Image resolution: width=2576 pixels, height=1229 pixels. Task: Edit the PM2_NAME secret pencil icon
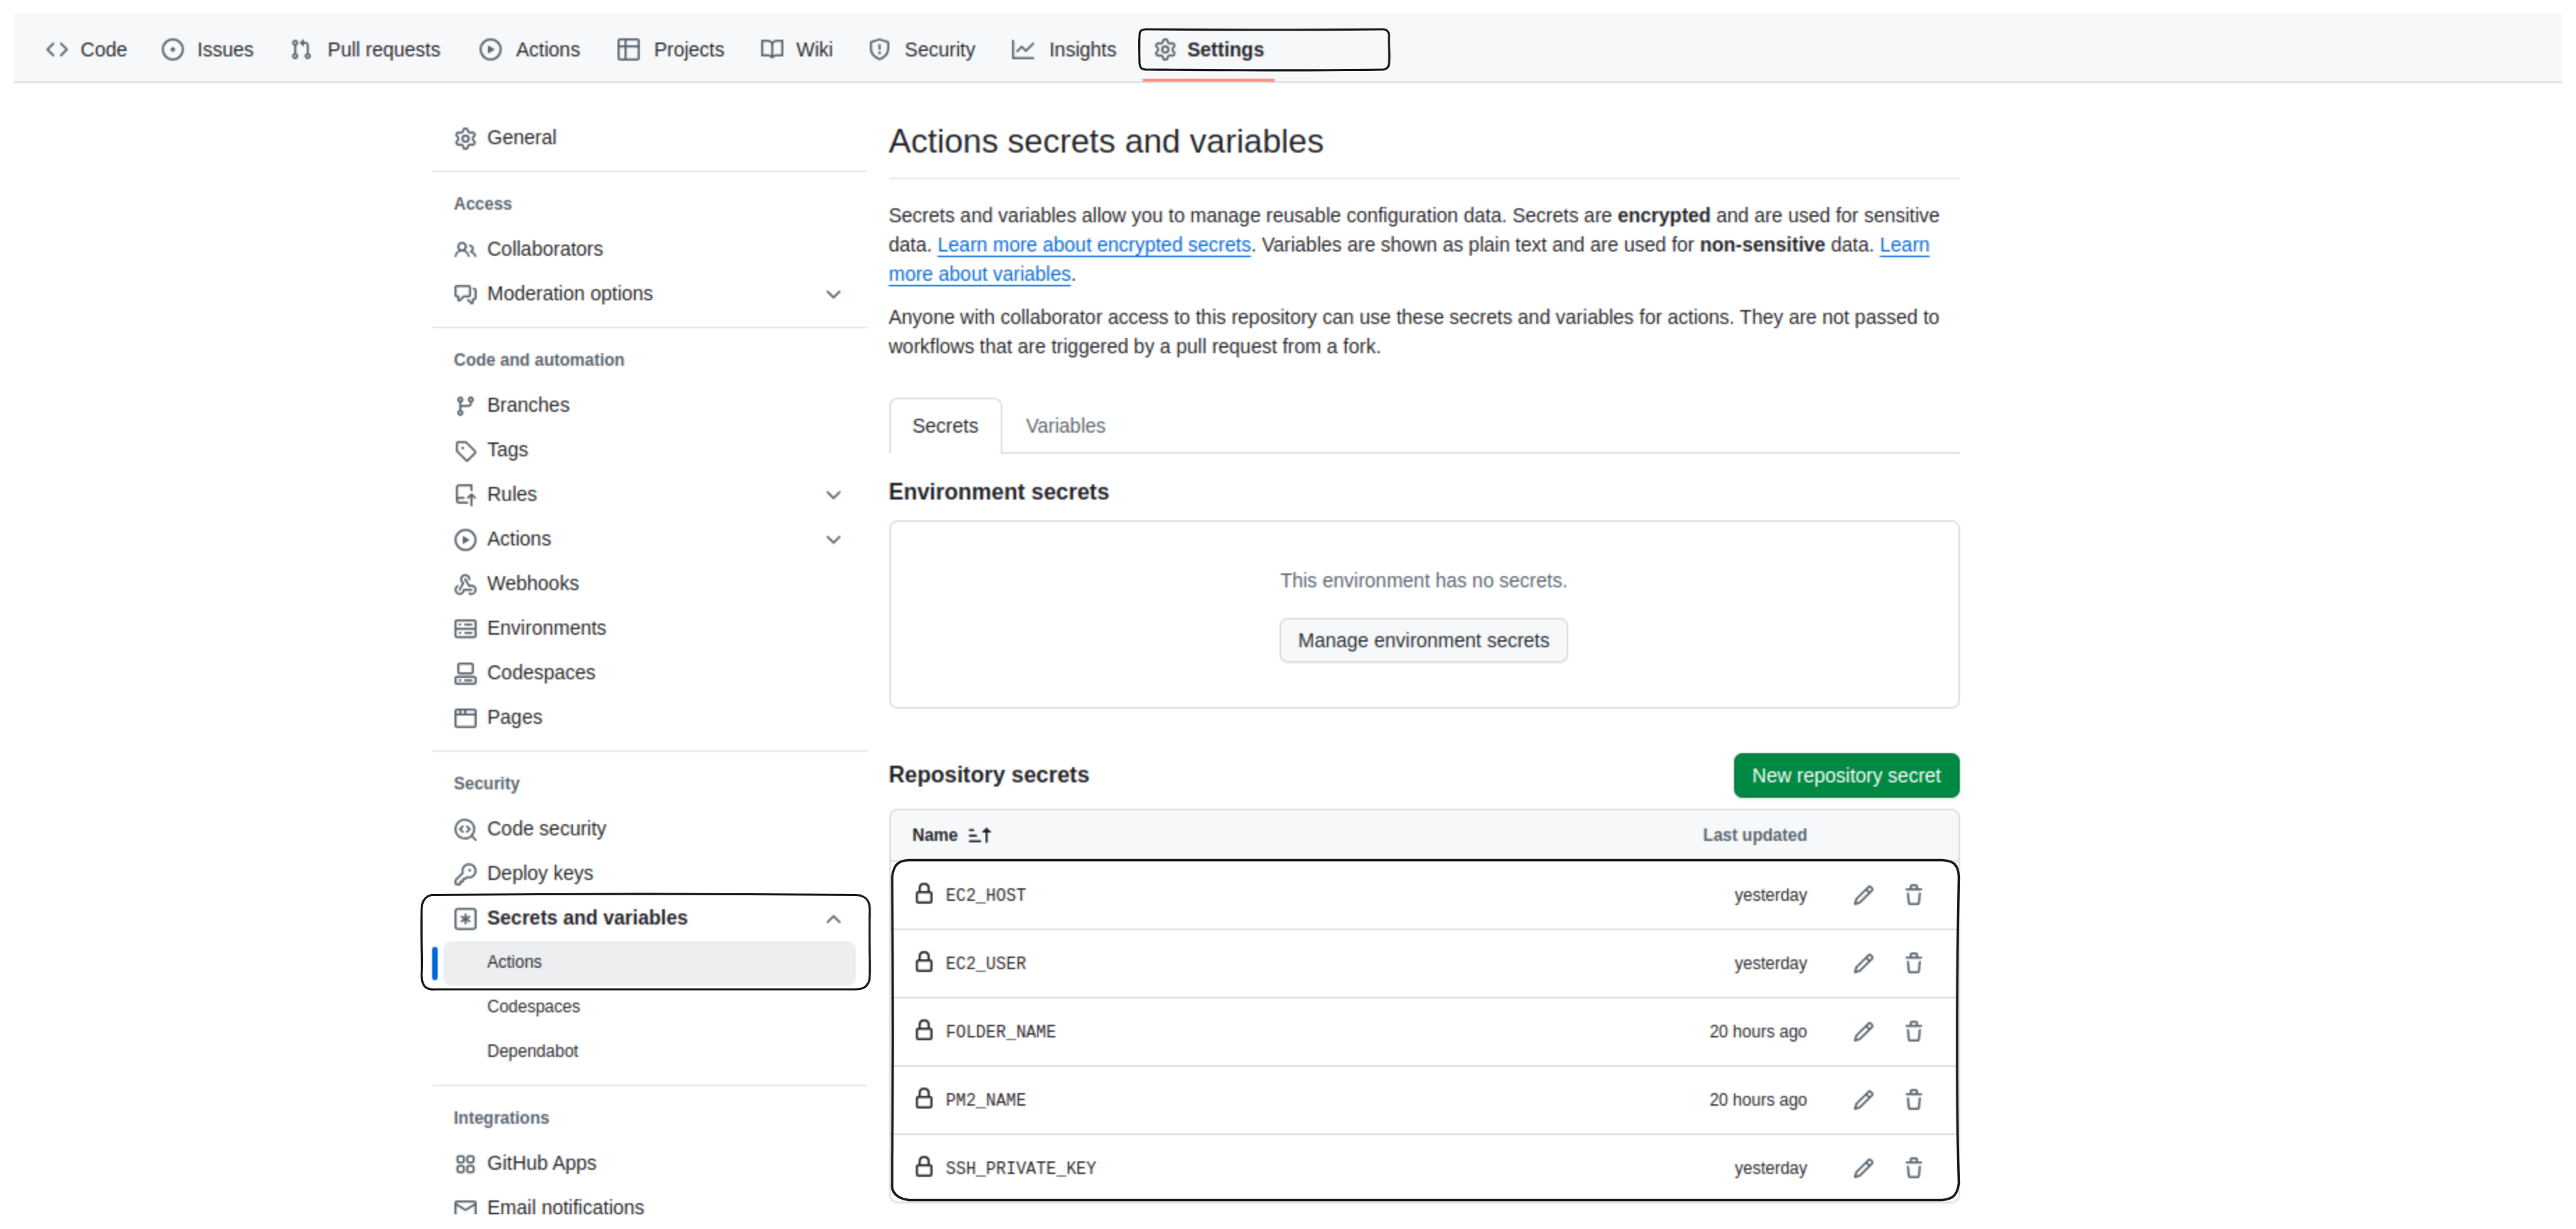coord(1862,1099)
